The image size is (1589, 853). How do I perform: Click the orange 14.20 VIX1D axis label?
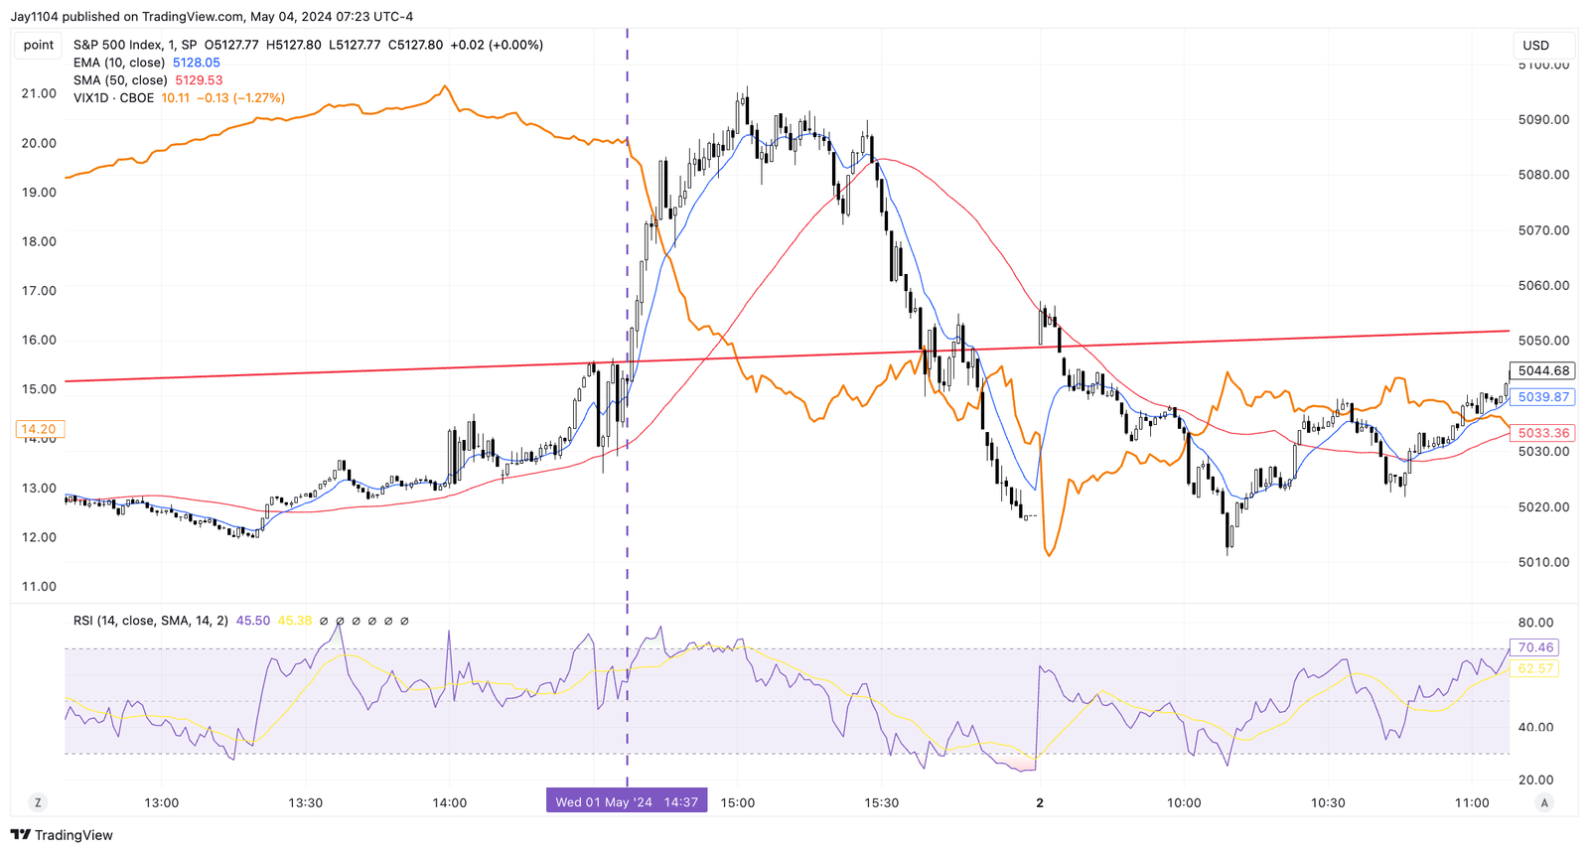[39, 429]
